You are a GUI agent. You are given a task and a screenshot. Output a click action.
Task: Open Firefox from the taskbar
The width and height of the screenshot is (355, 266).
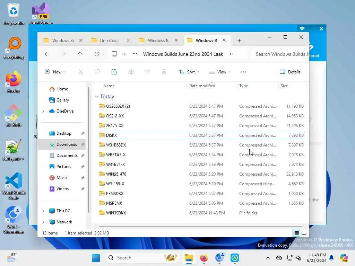point(204,258)
